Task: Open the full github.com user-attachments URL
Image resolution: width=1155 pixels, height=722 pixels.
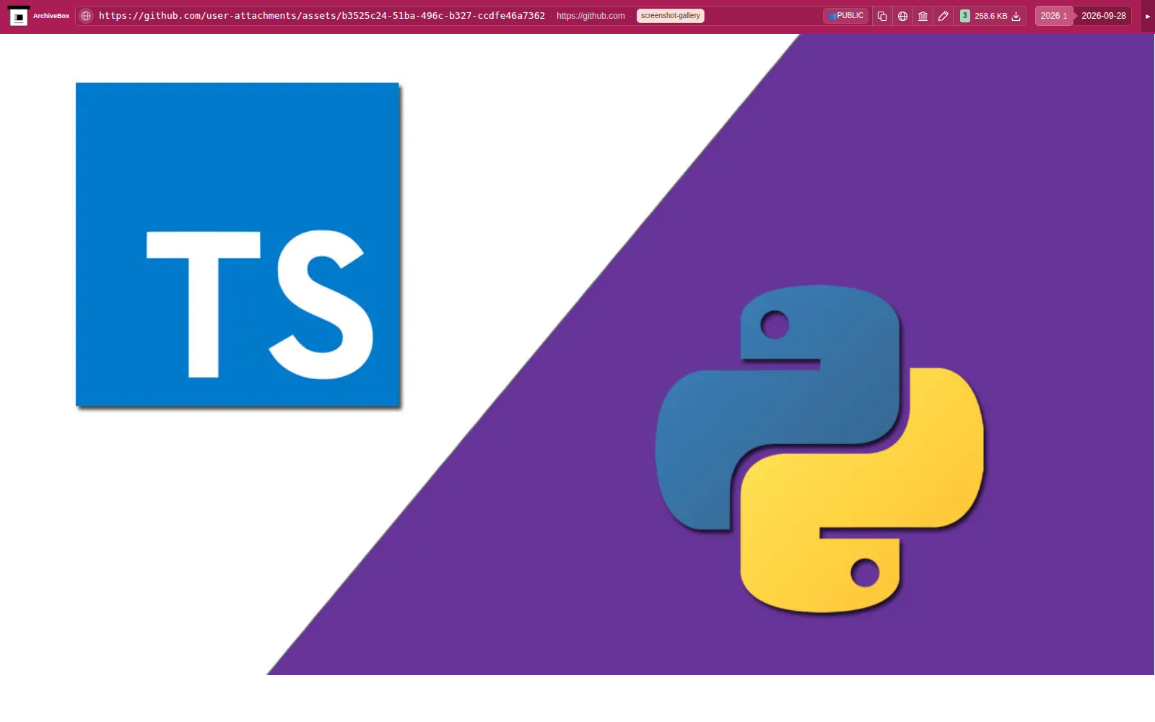Action: (x=322, y=16)
